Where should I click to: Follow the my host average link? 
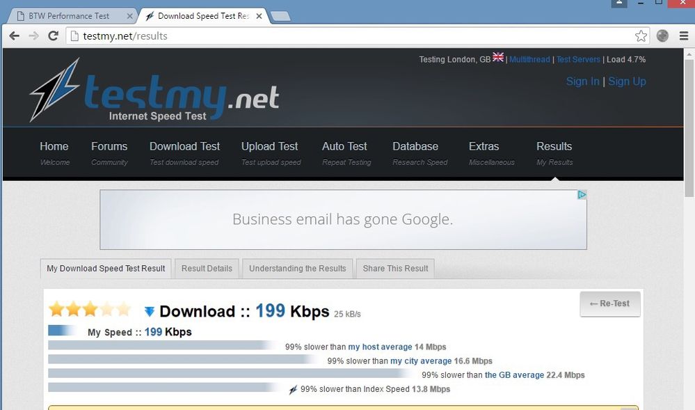coord(380,347)
